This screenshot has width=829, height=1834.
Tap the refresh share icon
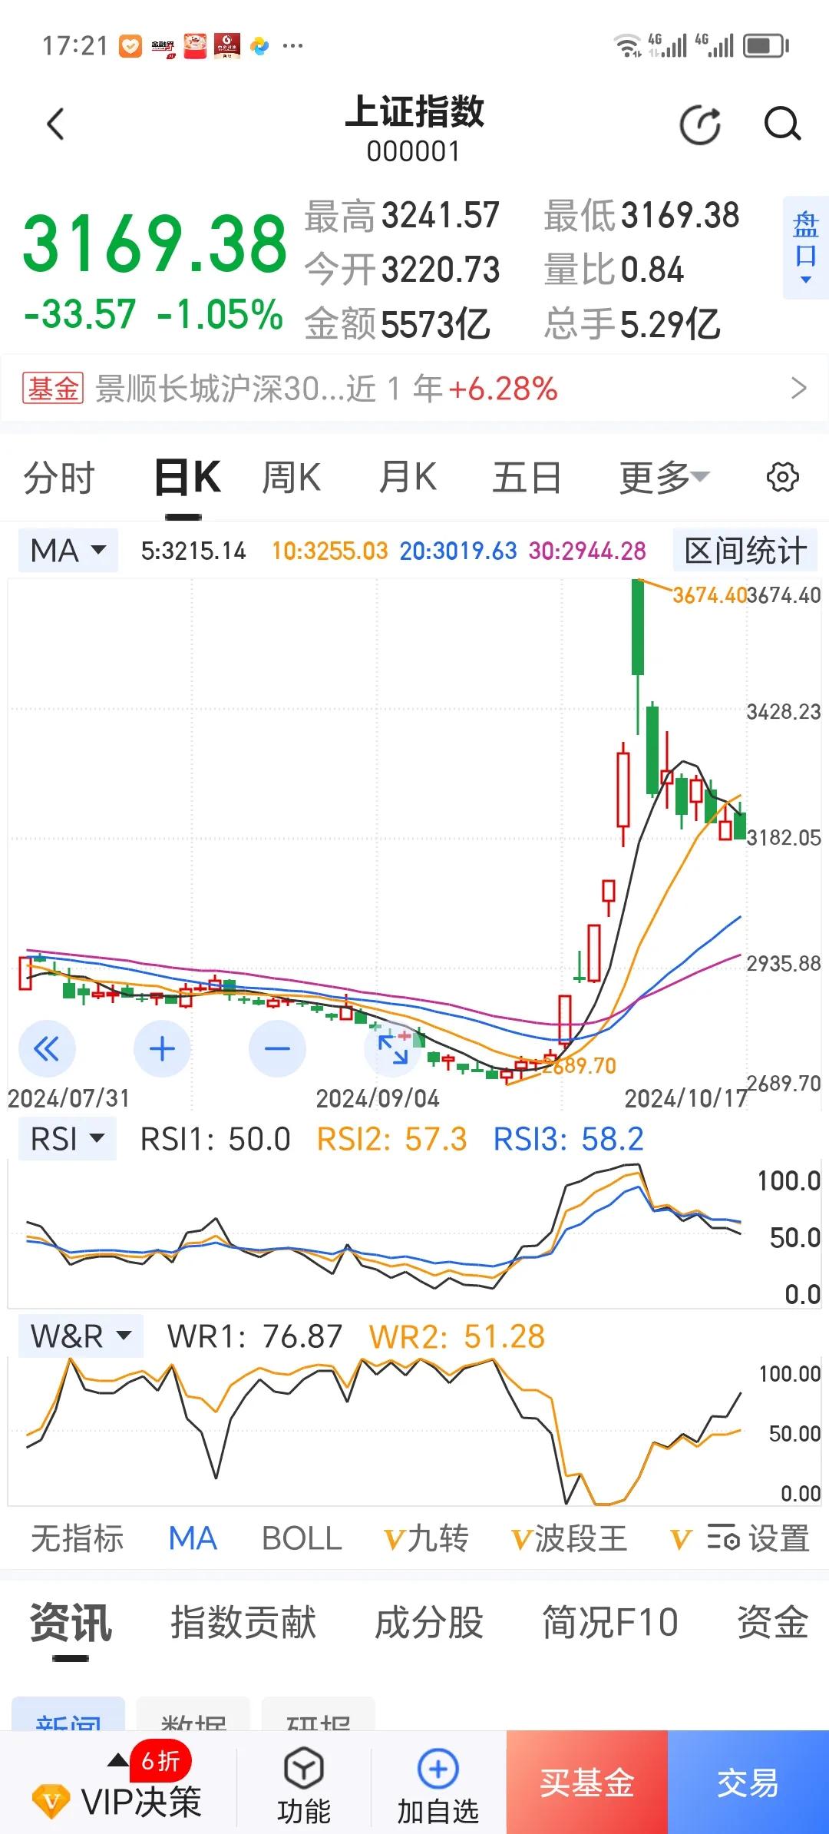coord(701,124)
